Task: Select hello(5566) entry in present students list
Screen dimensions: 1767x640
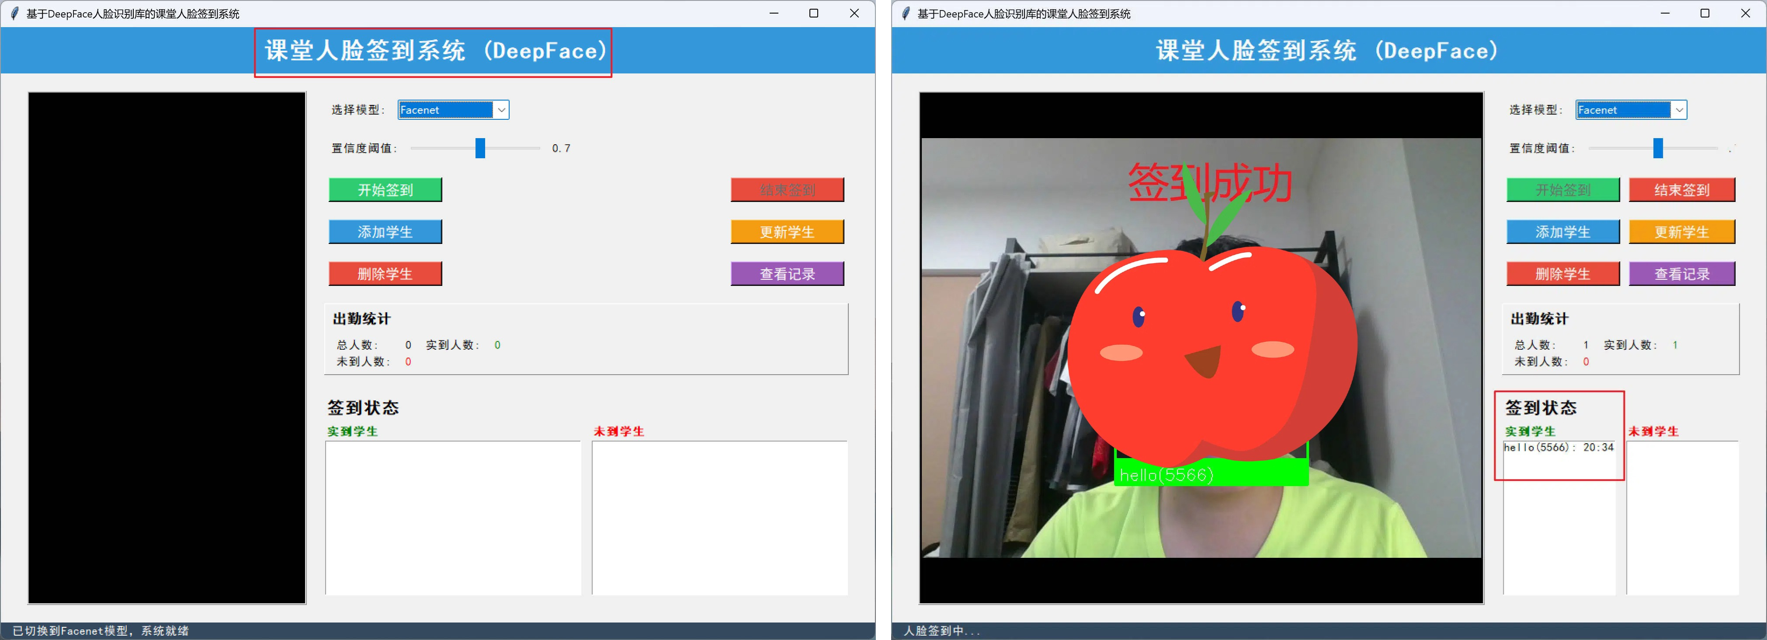Action: click(x=1558, y=447)
